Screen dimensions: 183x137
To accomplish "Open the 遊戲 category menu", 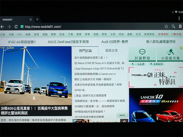I will coord(96,34).
